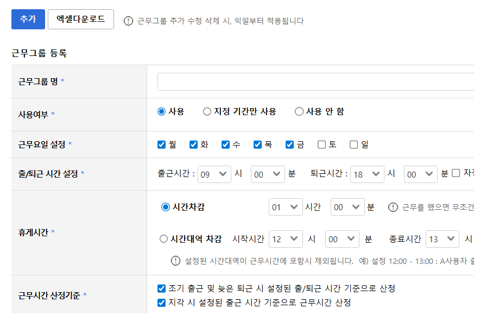Click info icon before 설정된 시간대역이 text
This screenshot has width=499, height=315.
click(x=175, y=261)
